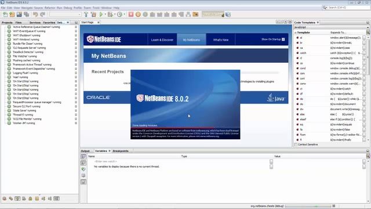Screen dimensions: 371x209
Task: Enable the Context Sensitive checkbox
Action: [x=296, y=145]
